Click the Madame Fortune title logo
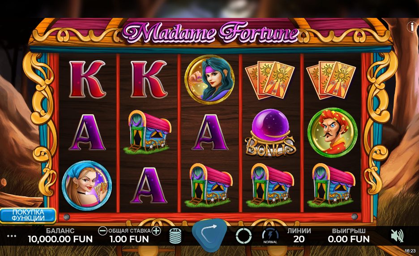 coord(210,33)
